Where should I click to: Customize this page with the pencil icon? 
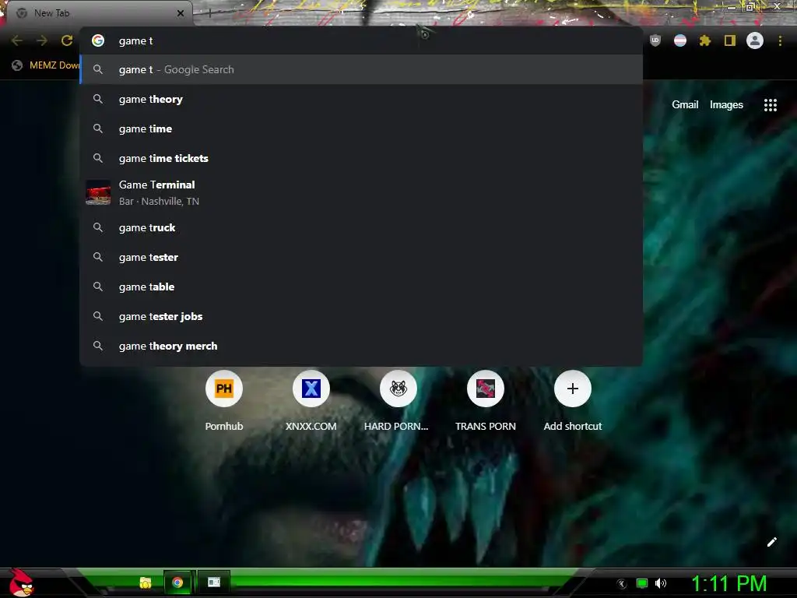pos(771,542)
